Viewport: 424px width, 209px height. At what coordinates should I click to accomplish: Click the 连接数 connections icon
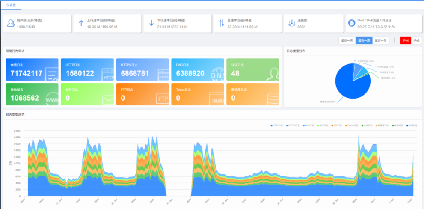click(292, 23)
